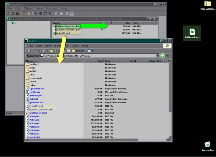Open the Tools menu in main window
Image resolution: width=216 pixels, height=157 pixels.
[x=75, y=46]
